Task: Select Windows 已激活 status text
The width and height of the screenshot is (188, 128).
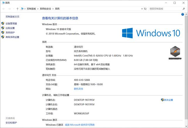Action: tap(54, 125)
